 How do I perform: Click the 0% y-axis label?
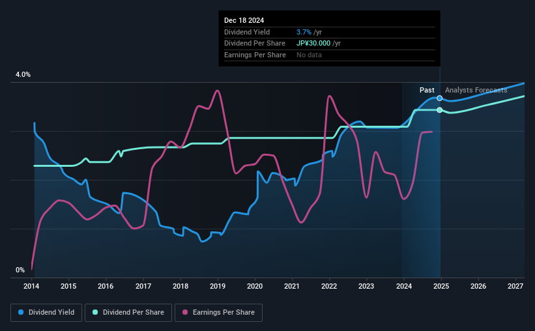20,270
